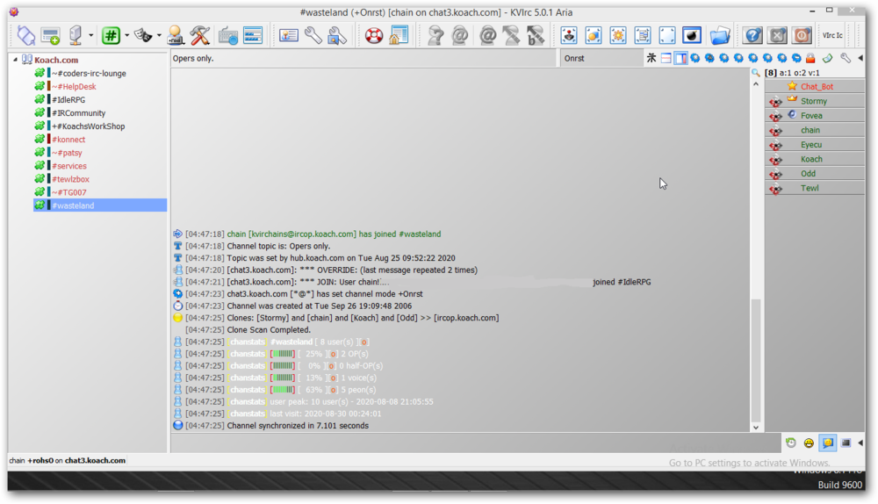Switch to the ~#HelpDesk channel

74,87
